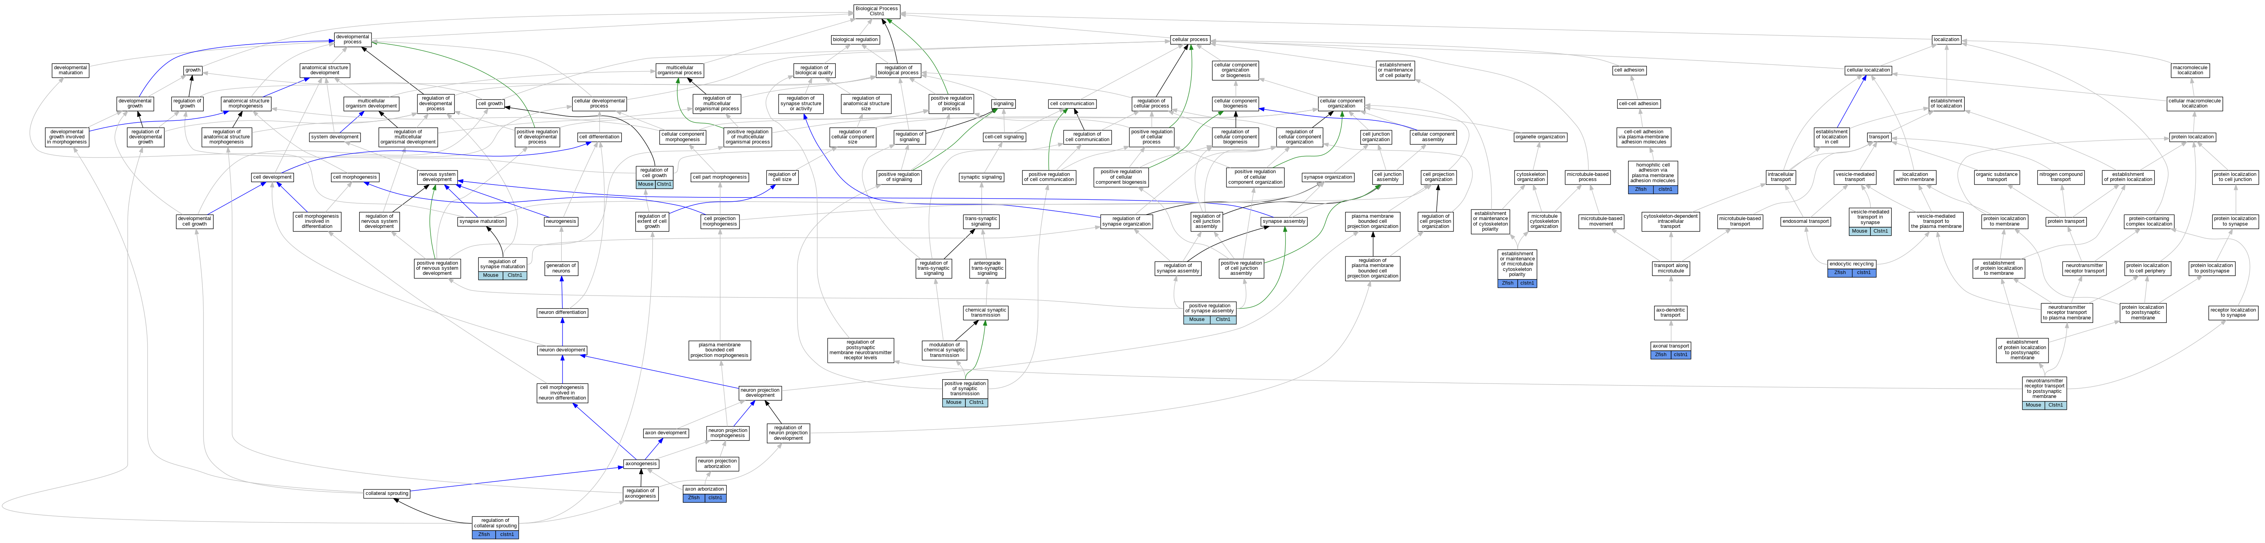Screen dimensions: 2265x543
Task: Click the 'protein localization' node
Action: tap(2193, 137)
